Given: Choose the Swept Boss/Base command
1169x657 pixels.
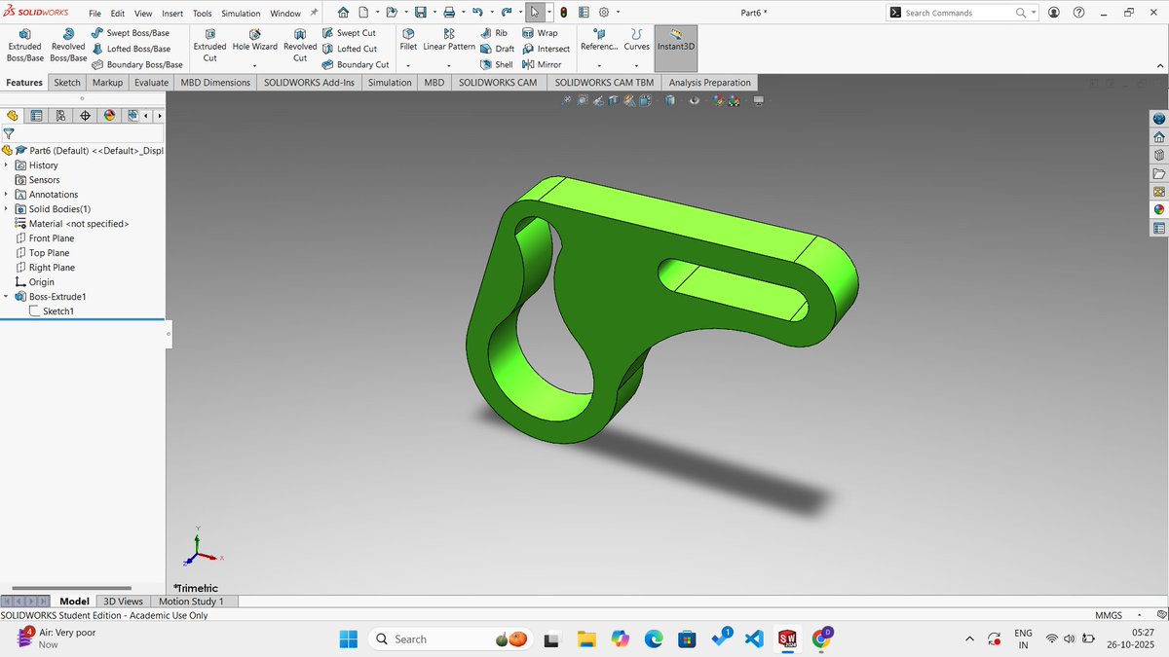Looking at the screenshot, I should click(x=131, y=33).
